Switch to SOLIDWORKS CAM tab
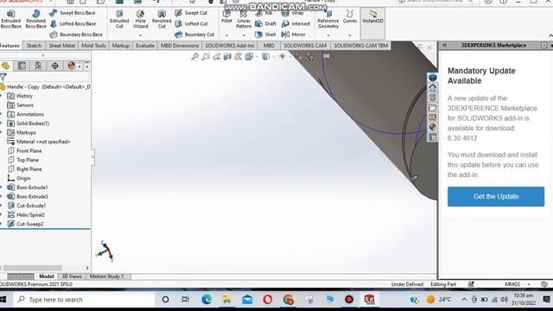This screenshot has width=553, height=311. pos(305,46)
